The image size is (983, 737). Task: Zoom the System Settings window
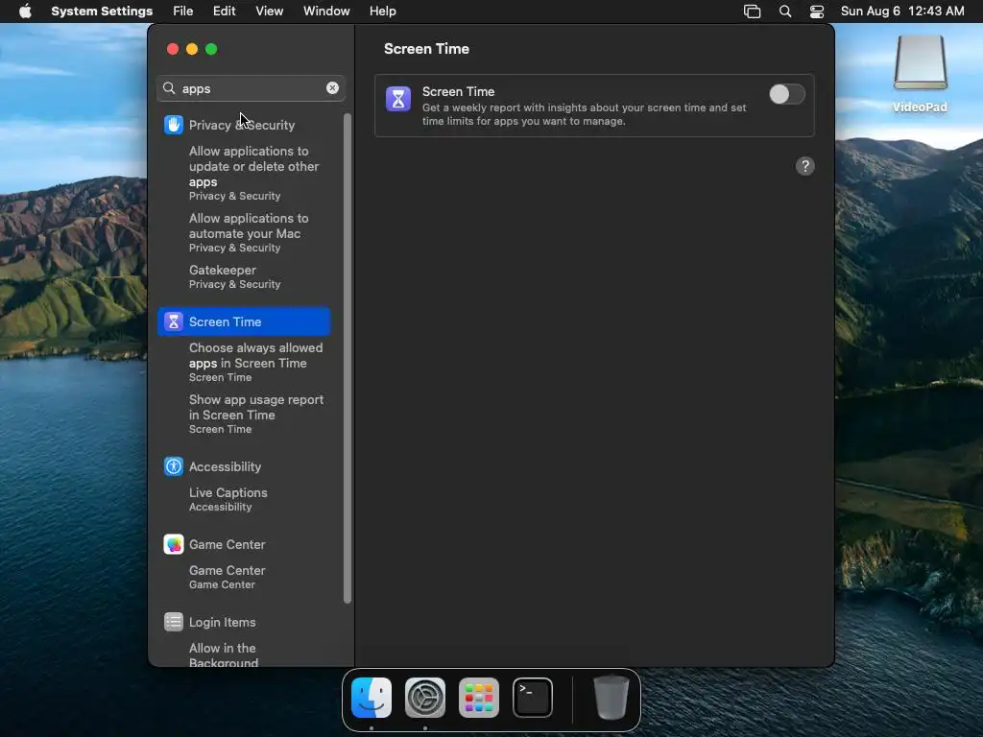pyautogui.click(x=211, y=49)
